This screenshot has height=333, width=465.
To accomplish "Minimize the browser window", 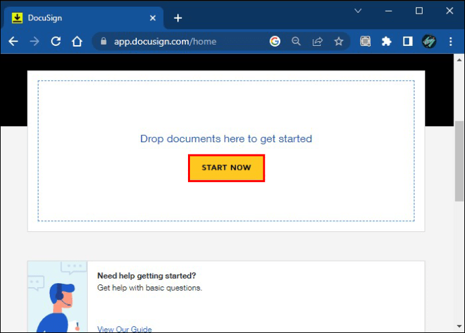I will pyautogui.click(x=388, y=11).
